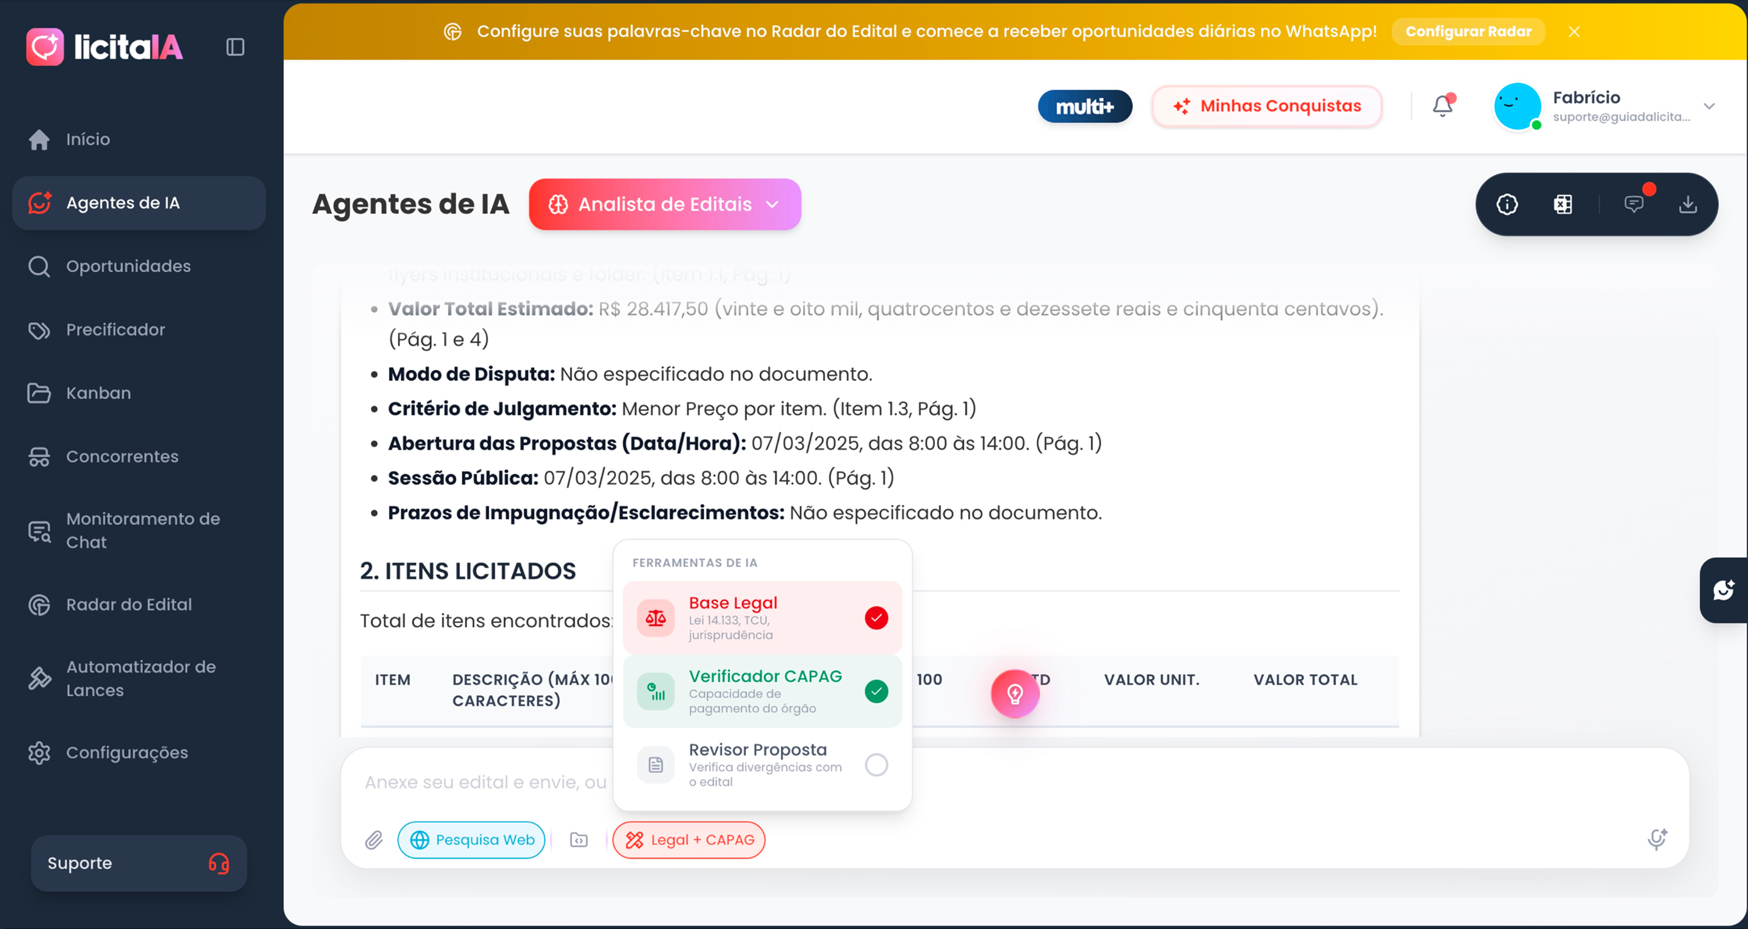Click the pink lightbulb floating button
This screenshot has width=1748, height=929.
pos(1015,694)
